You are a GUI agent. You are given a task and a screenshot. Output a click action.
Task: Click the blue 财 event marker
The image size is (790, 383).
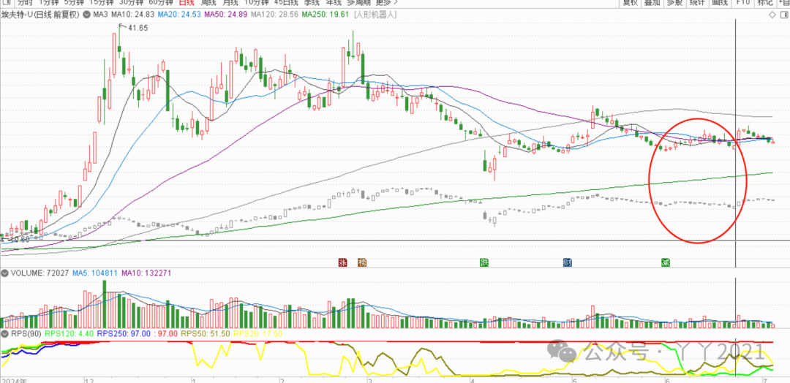tap(568, 262)
